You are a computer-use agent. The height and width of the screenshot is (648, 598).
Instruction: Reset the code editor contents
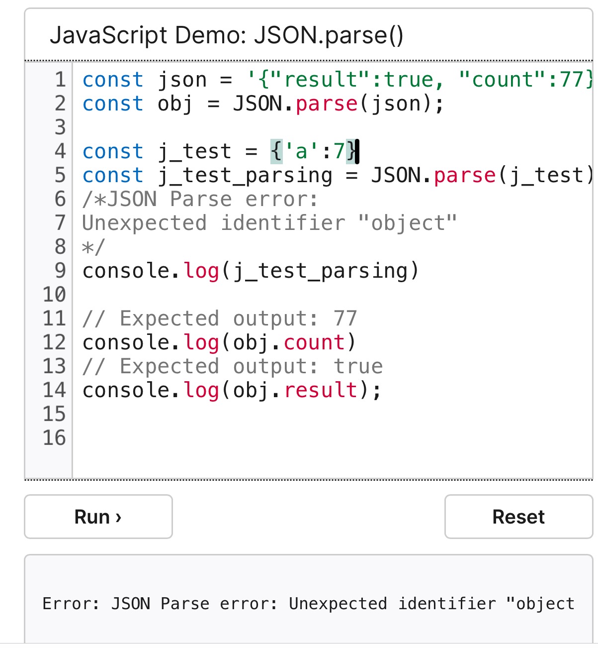pyautogui.click(x=518, y=517)
